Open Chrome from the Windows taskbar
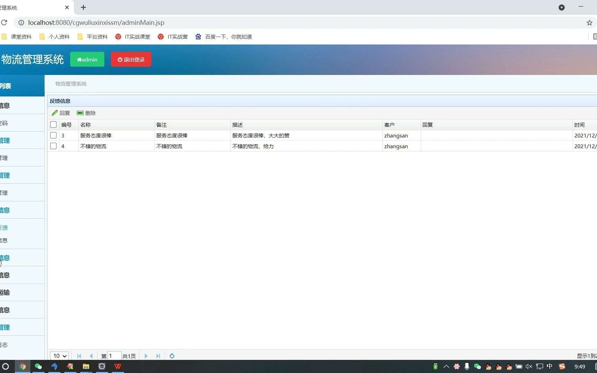The height and width of the screenshot is (373, 597). pyautogui.click(x=22, y=366)
